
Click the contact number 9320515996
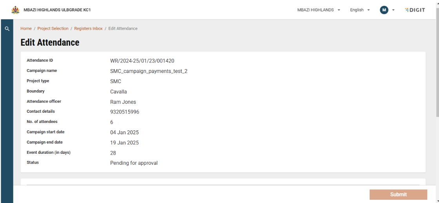coord(125,112)
